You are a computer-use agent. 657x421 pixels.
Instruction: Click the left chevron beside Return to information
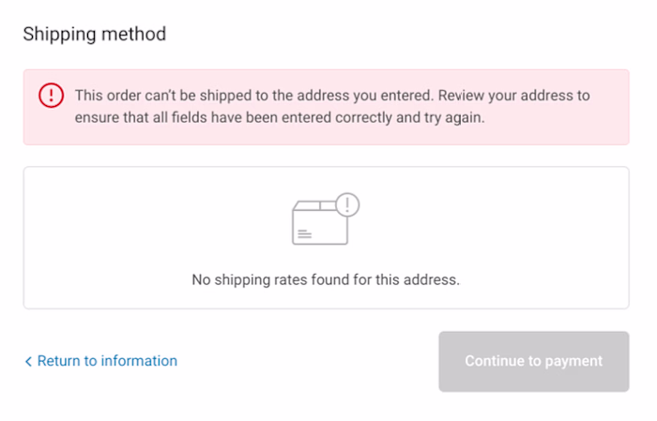pyautogui.click(x=28, y=361)
